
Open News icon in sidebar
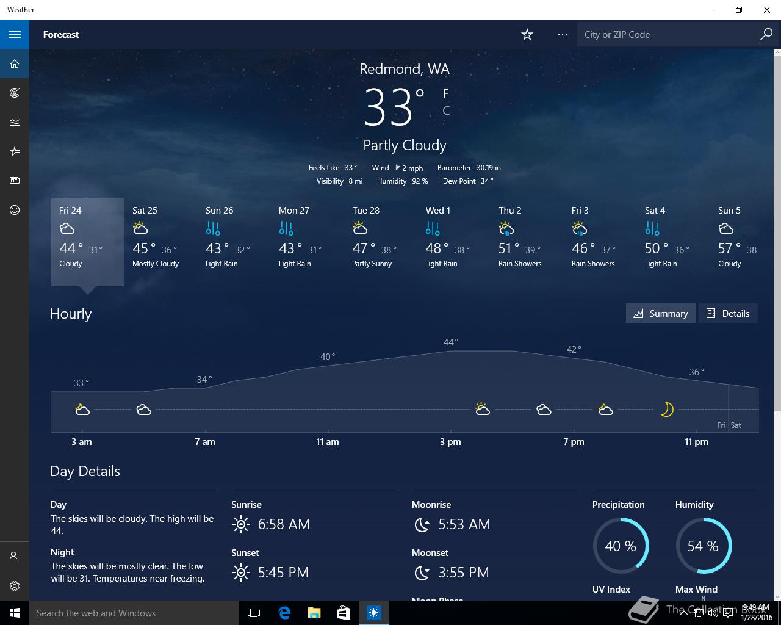15,181
